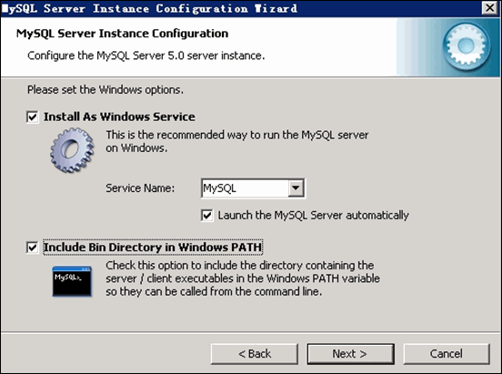Toggle the Include Bin Directory checkbox
Screen dimensions: 502x374
pyautogui.click(x=33, y=248)
